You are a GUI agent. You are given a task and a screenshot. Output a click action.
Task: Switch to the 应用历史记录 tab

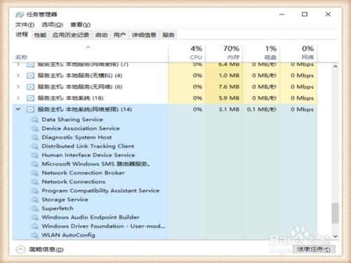point(71,35)
